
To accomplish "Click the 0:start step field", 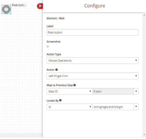I will point(113,91).
